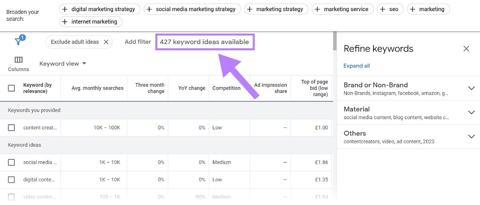
Task: Open the filter funnel icon
Action: pyautogui.click(x=19, y=41)
